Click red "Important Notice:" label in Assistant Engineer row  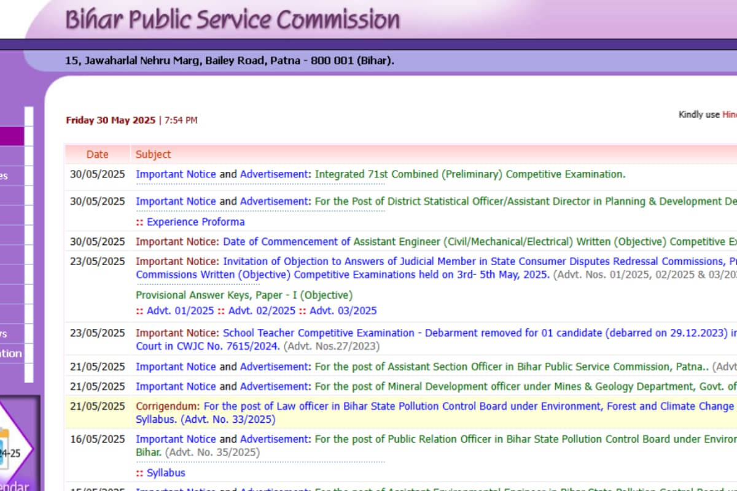[177, 242]
